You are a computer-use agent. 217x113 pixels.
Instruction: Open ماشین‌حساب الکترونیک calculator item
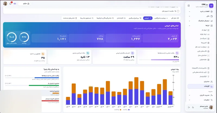[201, 68]
